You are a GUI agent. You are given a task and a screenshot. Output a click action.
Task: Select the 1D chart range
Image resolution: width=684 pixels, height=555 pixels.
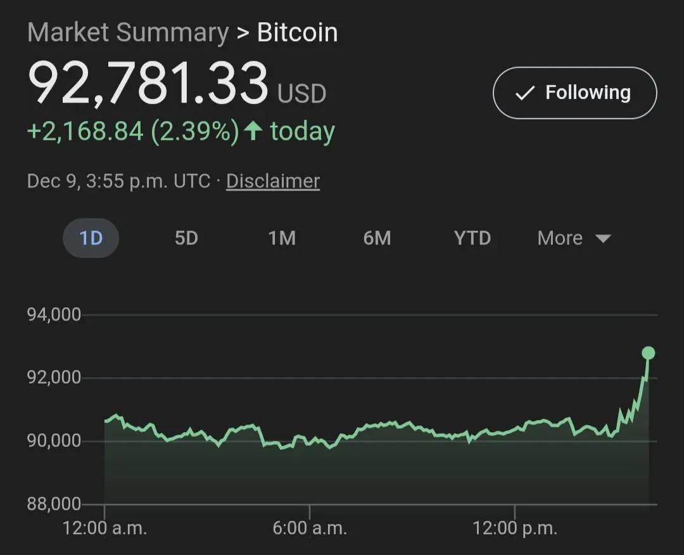click(91, 238)
